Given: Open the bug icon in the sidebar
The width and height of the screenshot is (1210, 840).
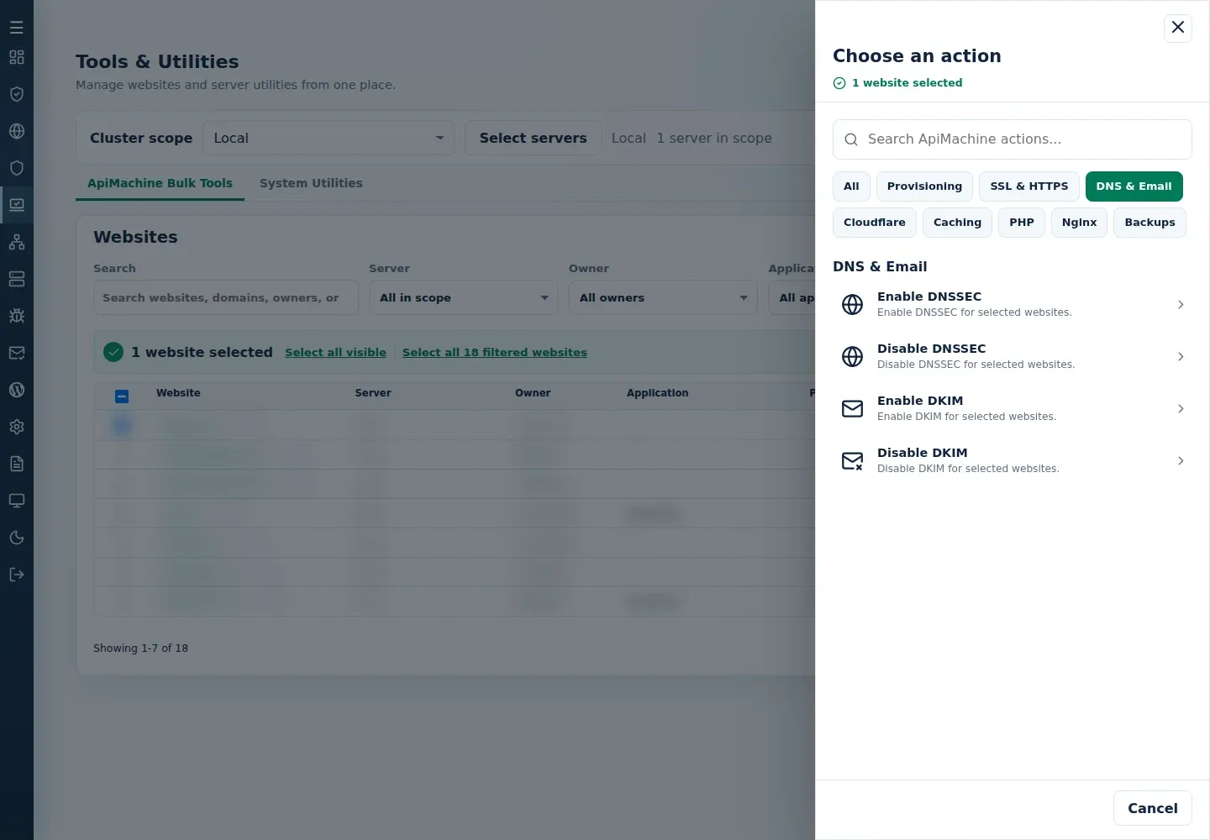Looking at the screenshot, I should (17, 316).
